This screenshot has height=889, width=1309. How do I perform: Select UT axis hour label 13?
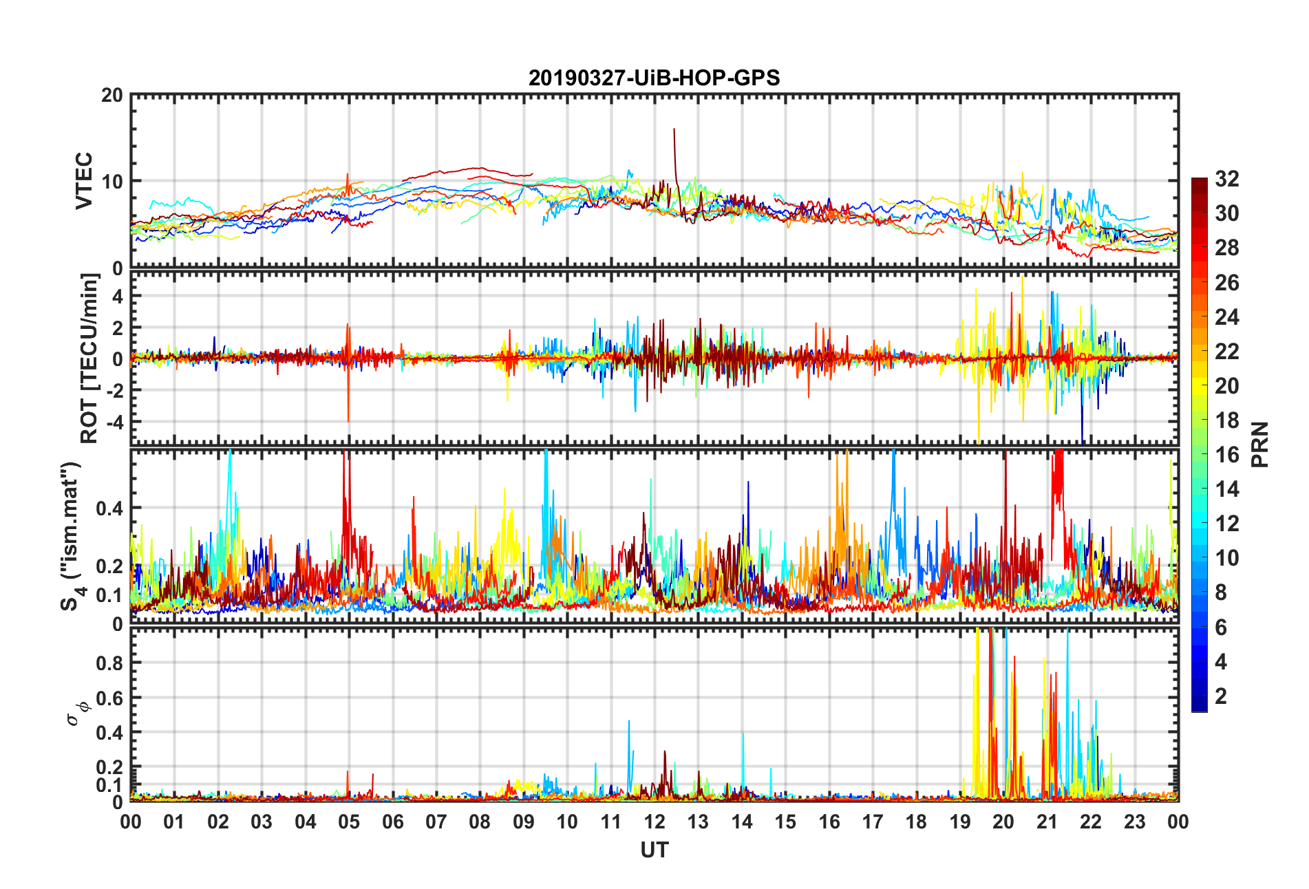(698, 822)
